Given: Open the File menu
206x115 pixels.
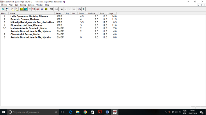Looking at the screenshot, I should tap(6, 5).
